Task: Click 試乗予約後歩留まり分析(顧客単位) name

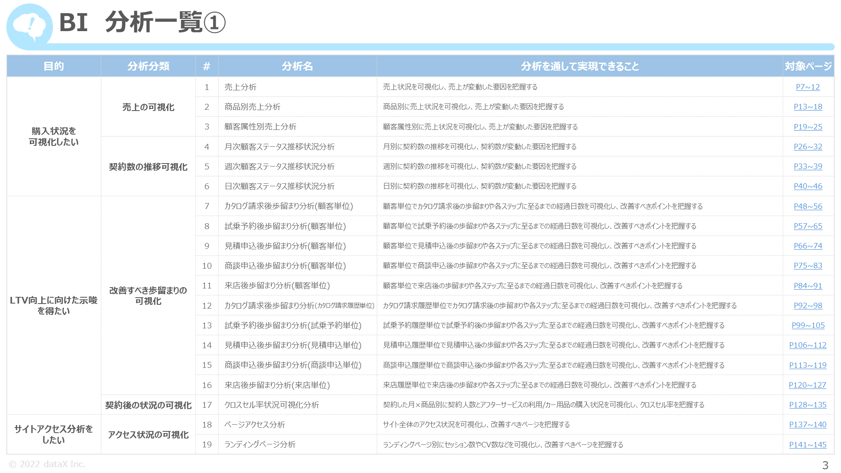Action: point(285,226)
